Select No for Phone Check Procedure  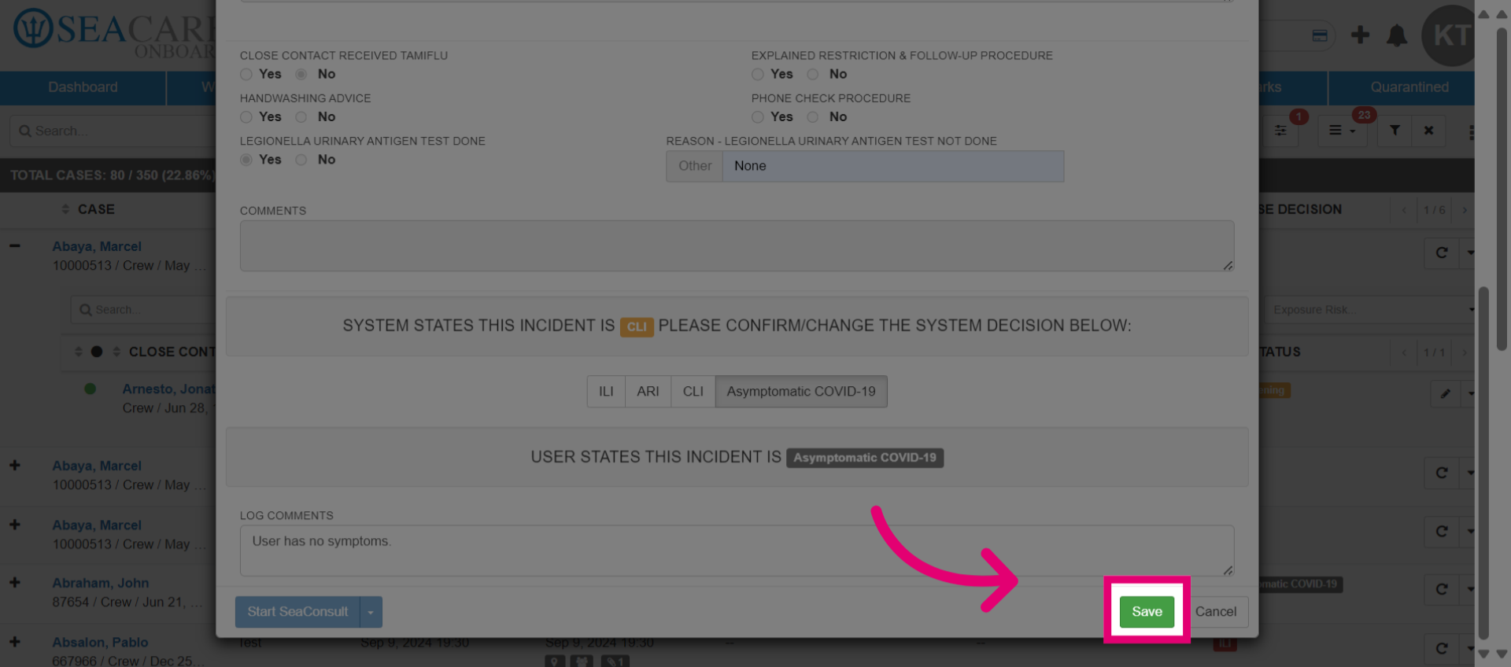point(813,116)
